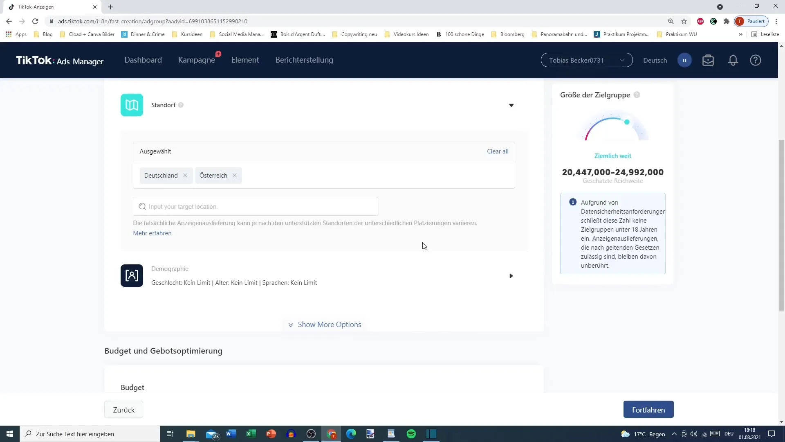Click info icon next to Standort
Image resolution: width=785 pixels, height=442 pixels.
tap(181, 105)
